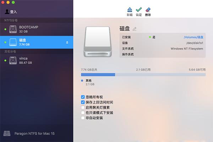Screen dimensions: 213x142
Task: Uncheck the 保存上回访问时间 checkbox
Action: (83, 102)
